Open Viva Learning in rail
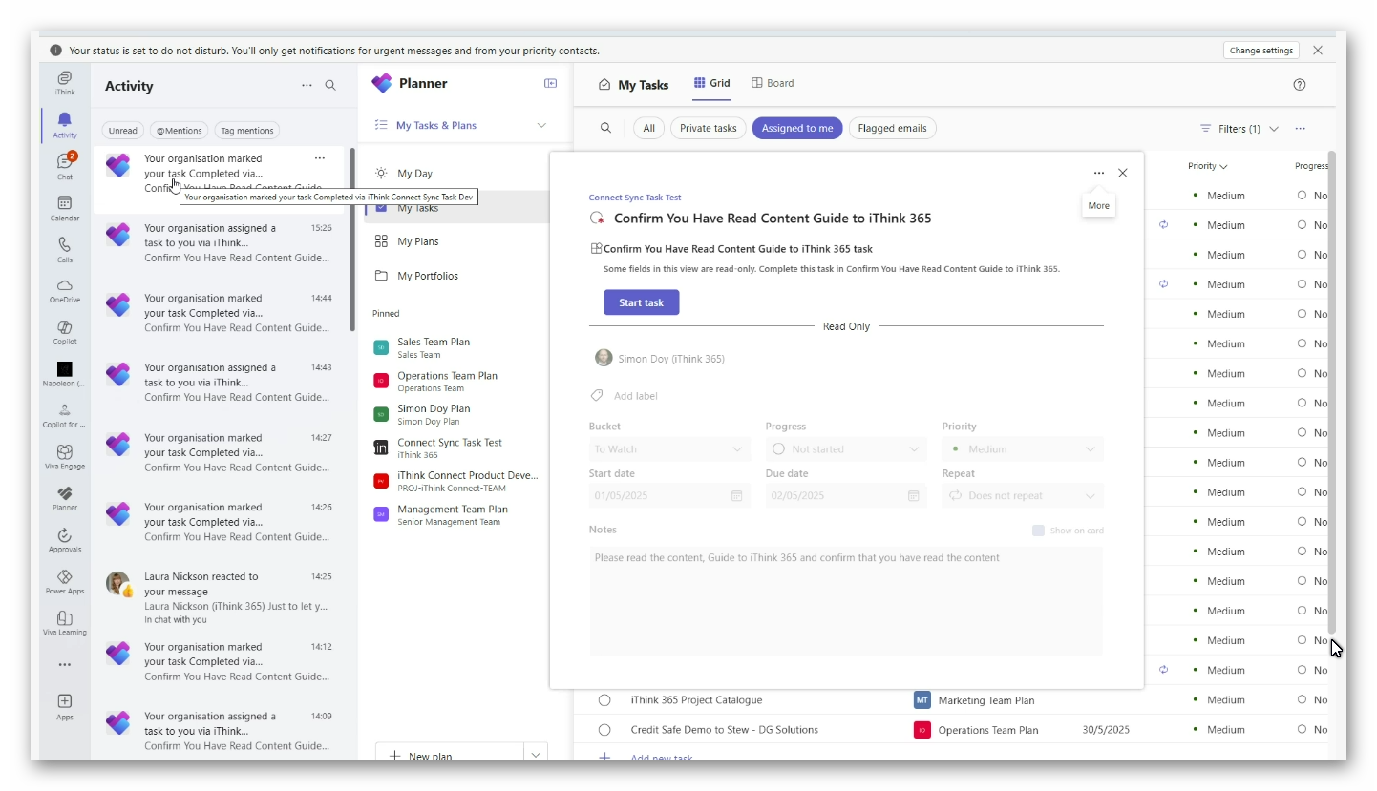1377x791 pixels. [65, 623]
